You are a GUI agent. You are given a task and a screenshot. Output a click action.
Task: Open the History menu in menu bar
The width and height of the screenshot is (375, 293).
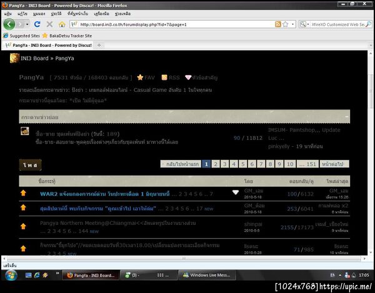coord(56,14)
